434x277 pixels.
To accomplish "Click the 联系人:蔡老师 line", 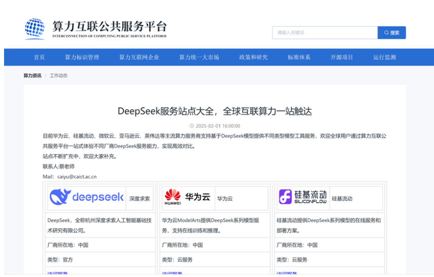I will (59, 166).
